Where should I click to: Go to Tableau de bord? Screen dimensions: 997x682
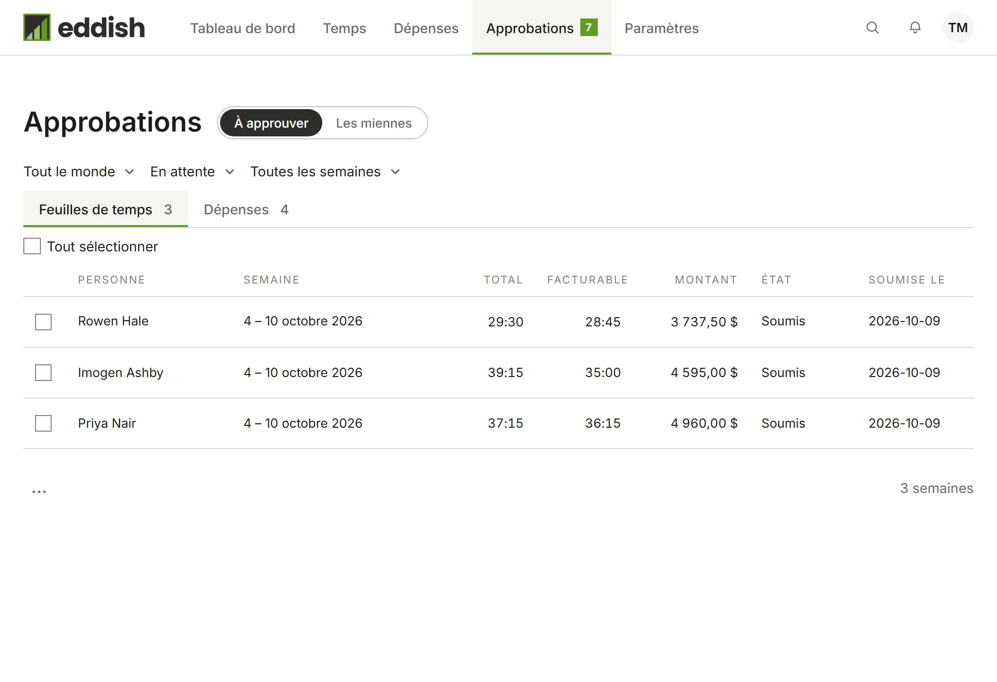coord(242,28)
